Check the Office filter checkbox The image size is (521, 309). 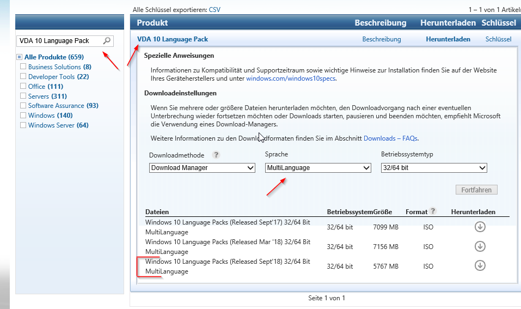click(x=23, y=86)
